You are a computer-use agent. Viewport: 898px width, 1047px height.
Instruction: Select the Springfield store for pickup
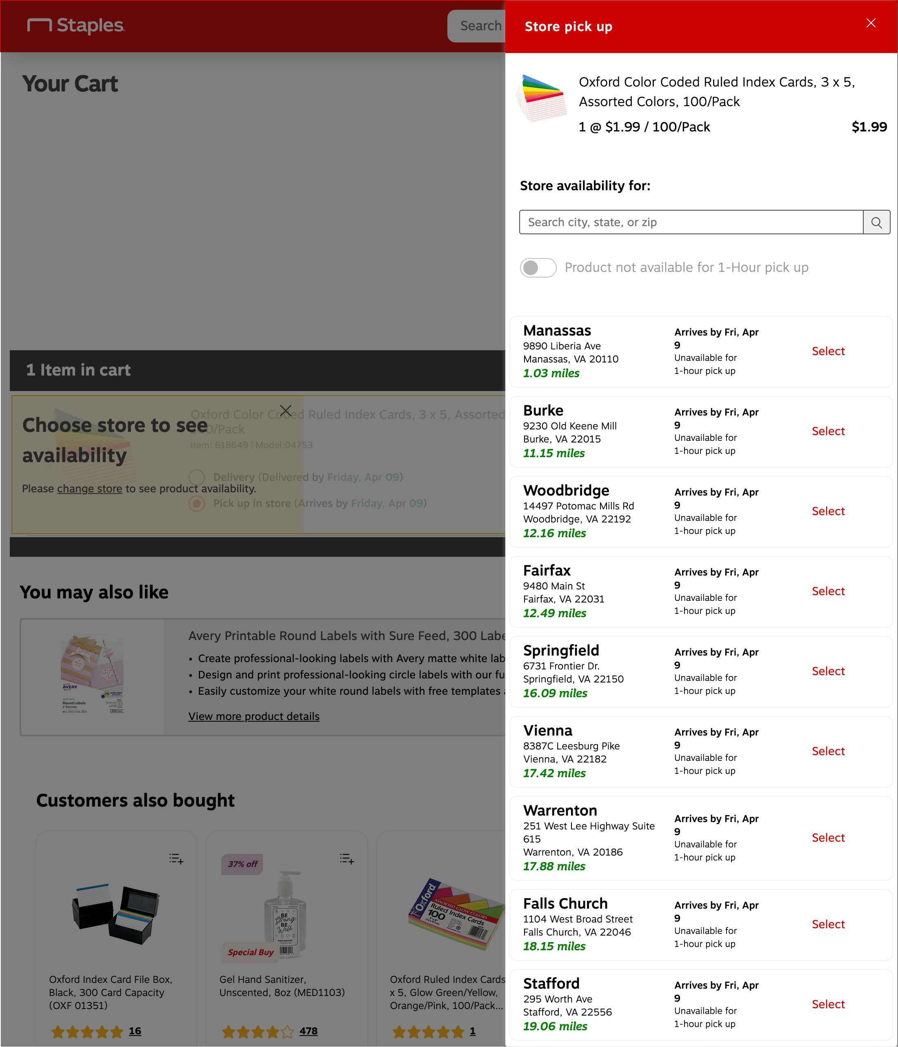(x=828, y=671)
